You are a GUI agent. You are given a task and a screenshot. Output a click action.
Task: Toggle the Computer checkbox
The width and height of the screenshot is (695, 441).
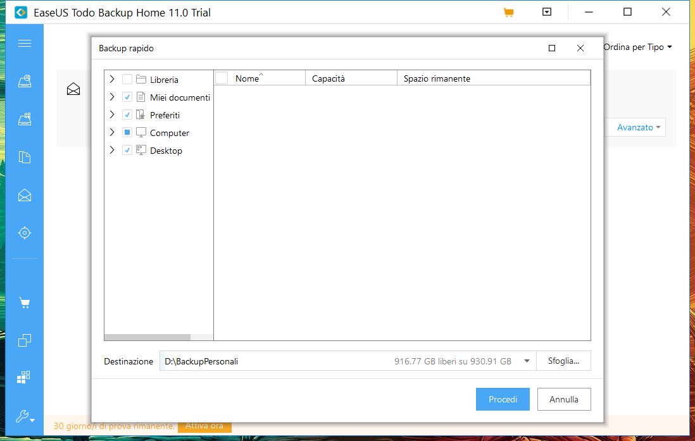[127, 132]
